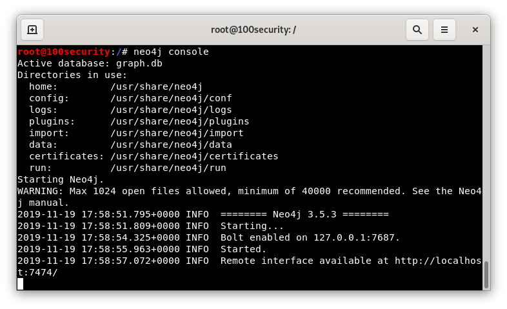
Task: Click the timestamp 17:58:57.072+0000
Action: pyautogui.click(x=130, y=261)
